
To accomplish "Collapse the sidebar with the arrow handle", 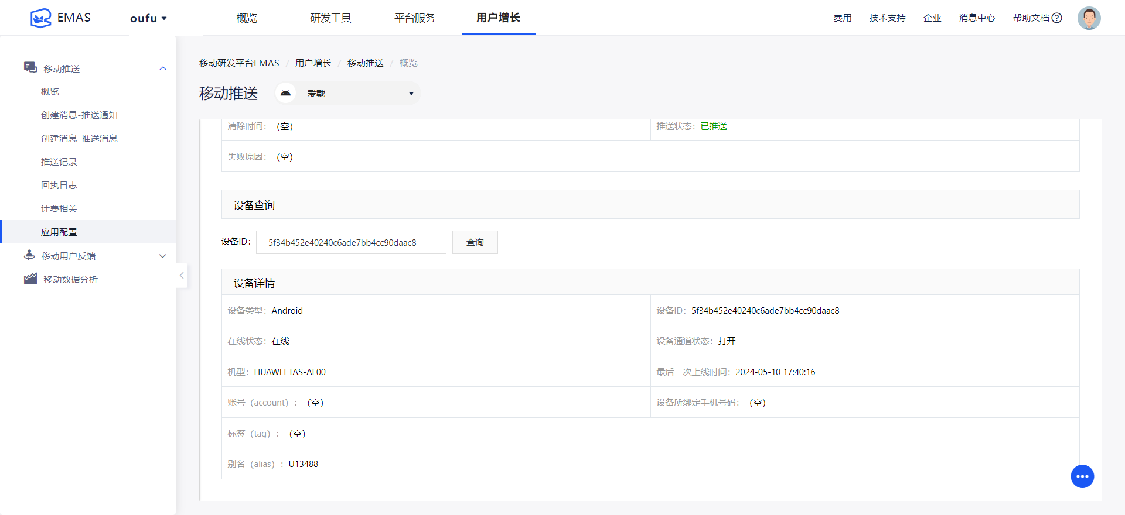I will pos(182,275).
